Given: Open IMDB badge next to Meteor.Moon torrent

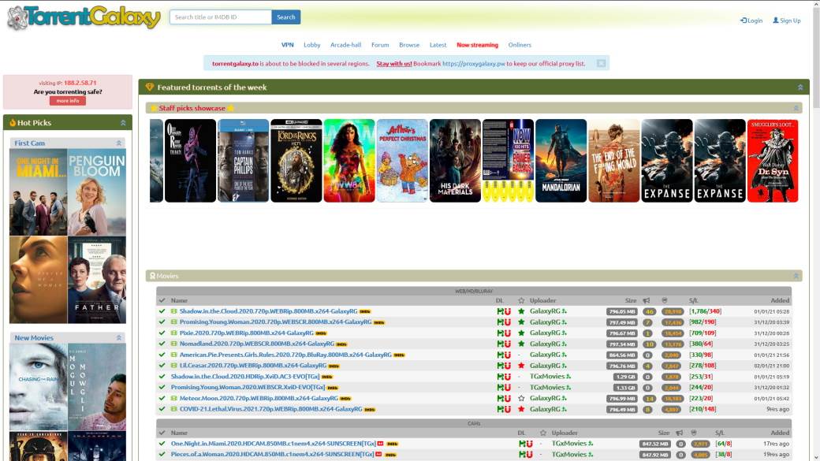Looking at the screenshot, I should click(x=345, y=399).
